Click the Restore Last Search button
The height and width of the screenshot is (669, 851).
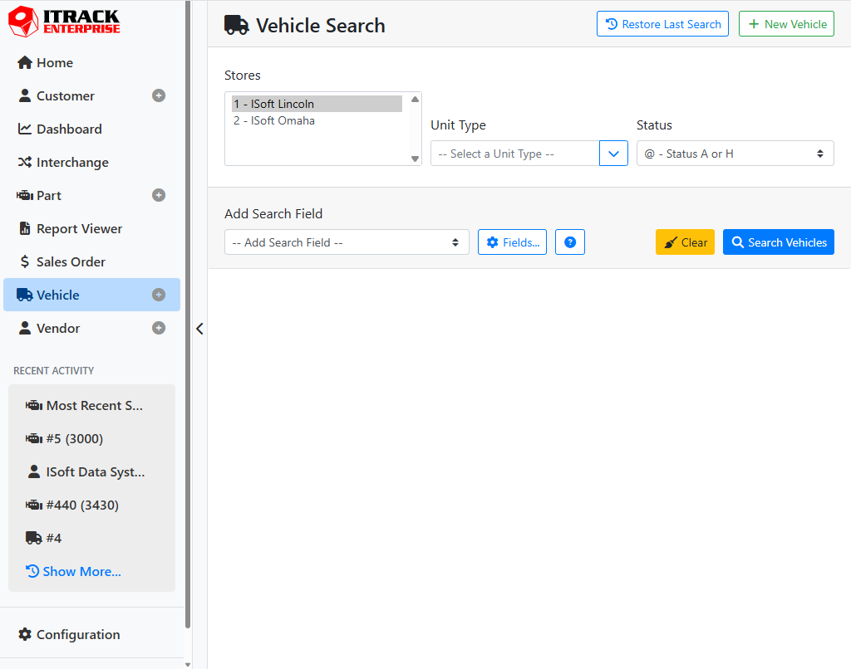pos(662,23)
